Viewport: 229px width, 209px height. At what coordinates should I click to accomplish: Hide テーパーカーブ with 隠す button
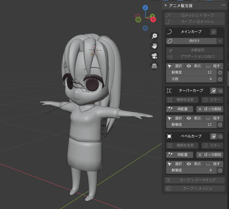pyautogui.click(x=213, y=118)
